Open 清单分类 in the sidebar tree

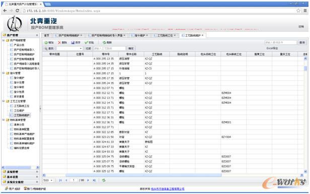(19, 125)
